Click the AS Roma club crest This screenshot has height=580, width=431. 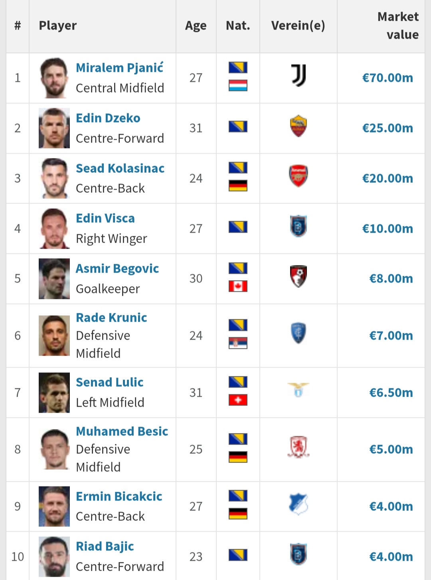299,126
